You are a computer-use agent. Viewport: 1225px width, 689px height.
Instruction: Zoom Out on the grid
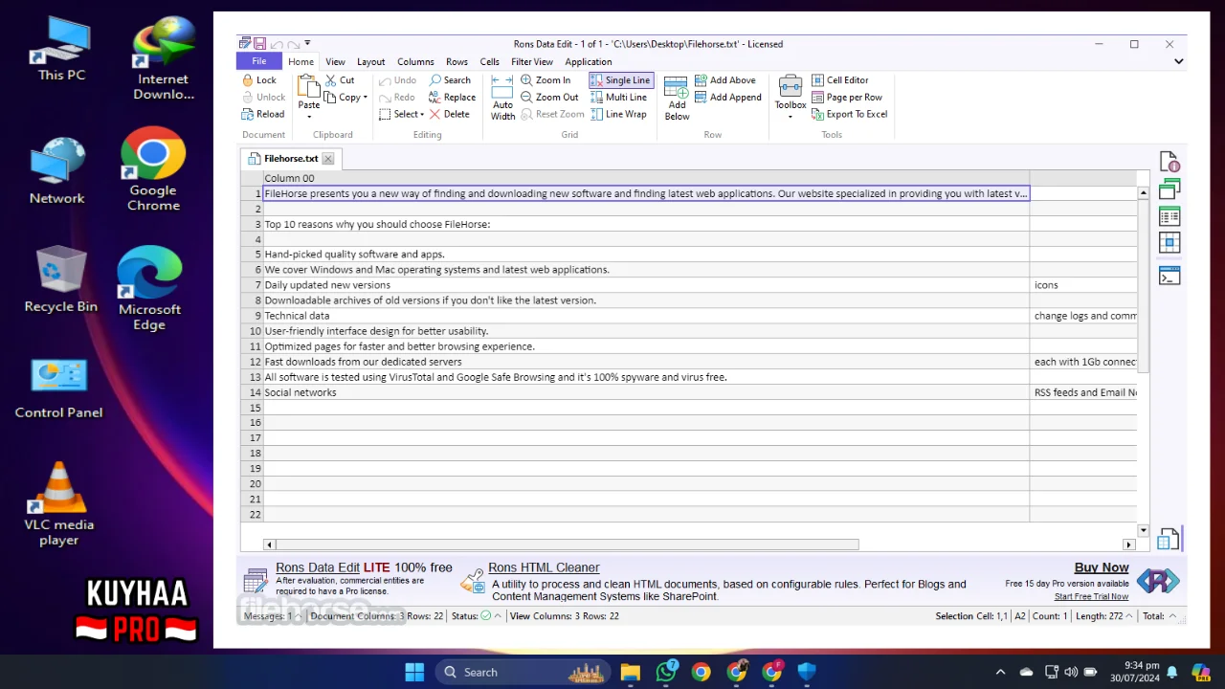tap(549, 97)
